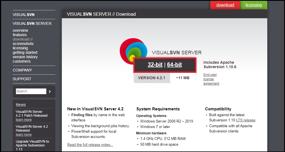Go to the screenshots page
This screenshot has height=152, width=285.
[x=23, y=44]
